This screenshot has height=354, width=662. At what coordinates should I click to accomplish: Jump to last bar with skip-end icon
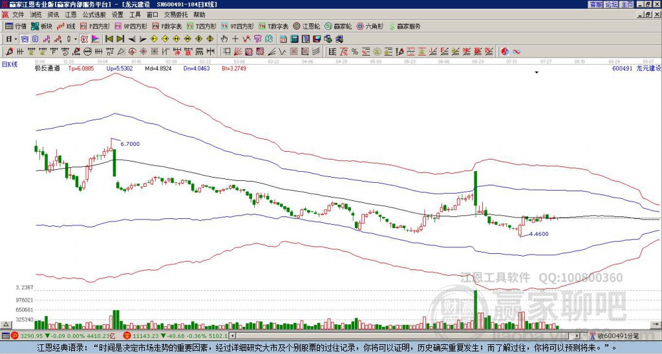[x=120, y=39]
